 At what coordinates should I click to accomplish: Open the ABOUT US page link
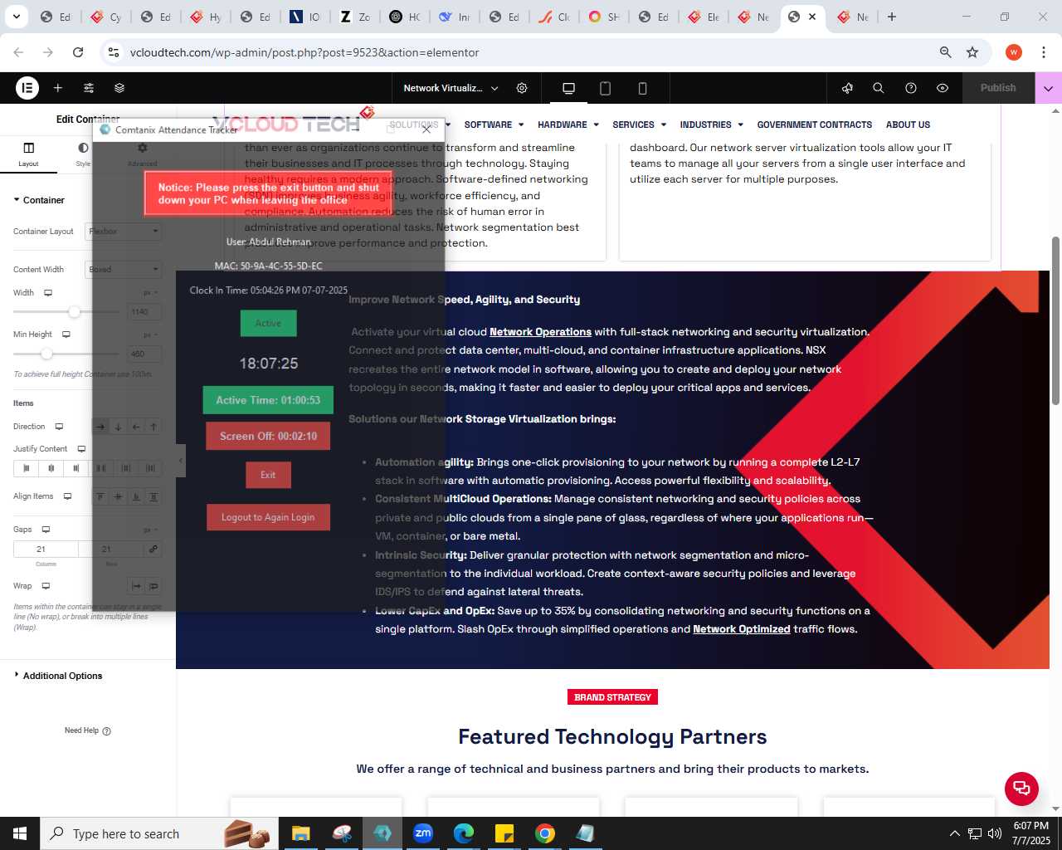point(908,125)
